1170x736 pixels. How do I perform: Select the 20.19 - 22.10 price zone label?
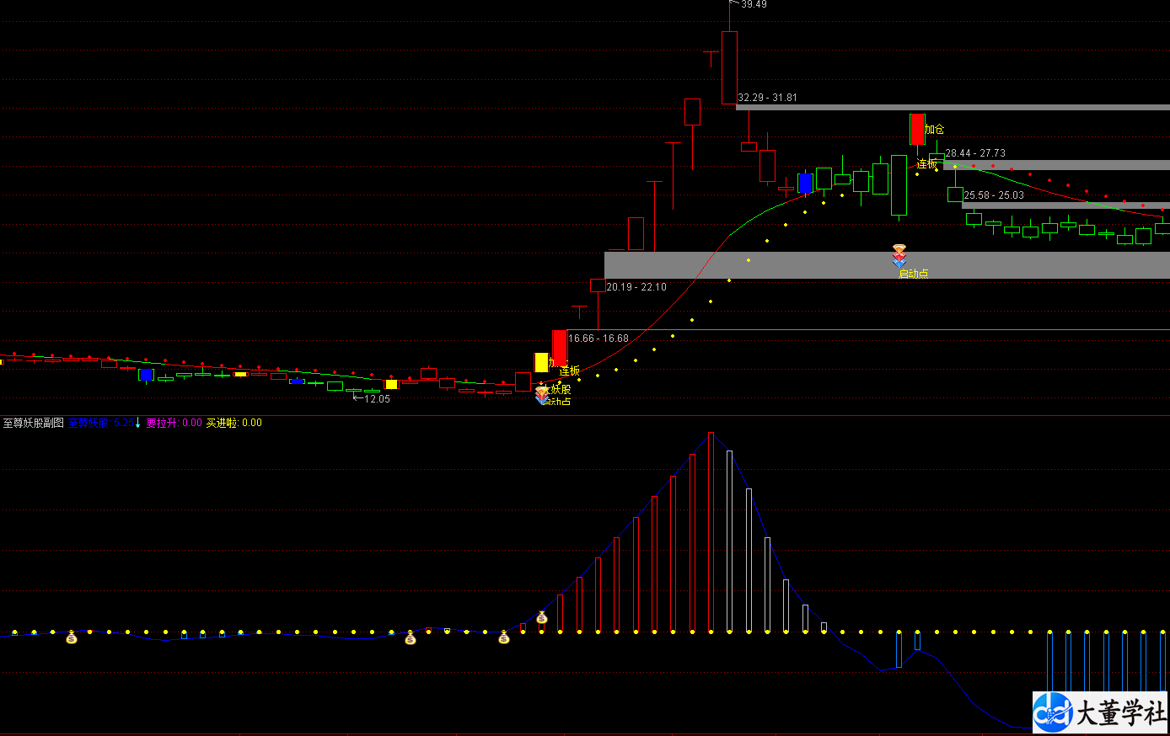click(636, 287)
